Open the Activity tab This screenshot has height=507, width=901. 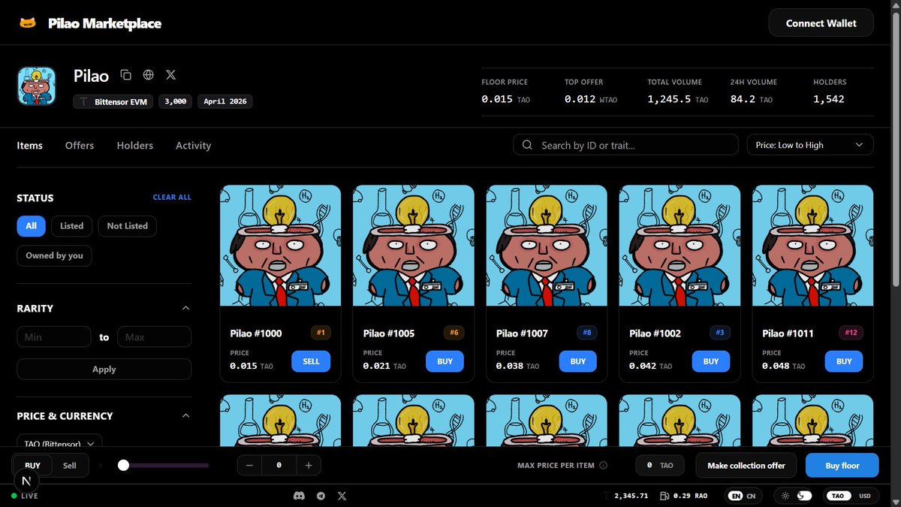click(194, 146)
